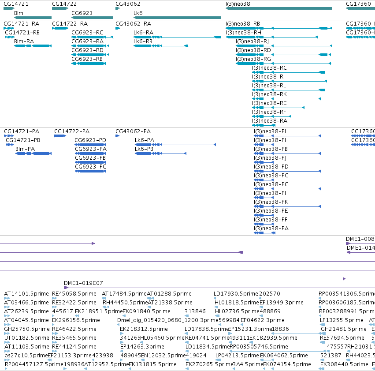Click EST GH21481.5prime

[x=344, y=329]
